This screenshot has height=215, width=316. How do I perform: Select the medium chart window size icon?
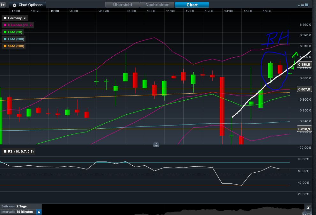(x=303, y=5)
